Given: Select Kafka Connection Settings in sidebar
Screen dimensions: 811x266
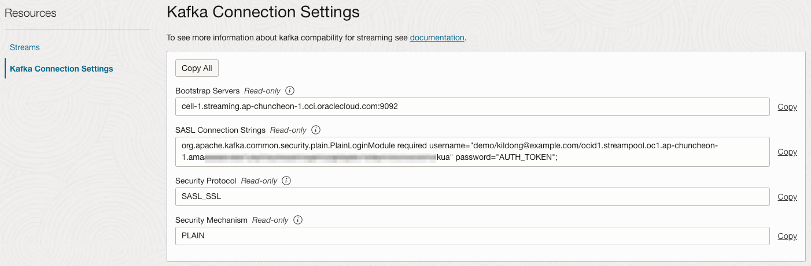Looking at the screenshot, I should (61, 69).
